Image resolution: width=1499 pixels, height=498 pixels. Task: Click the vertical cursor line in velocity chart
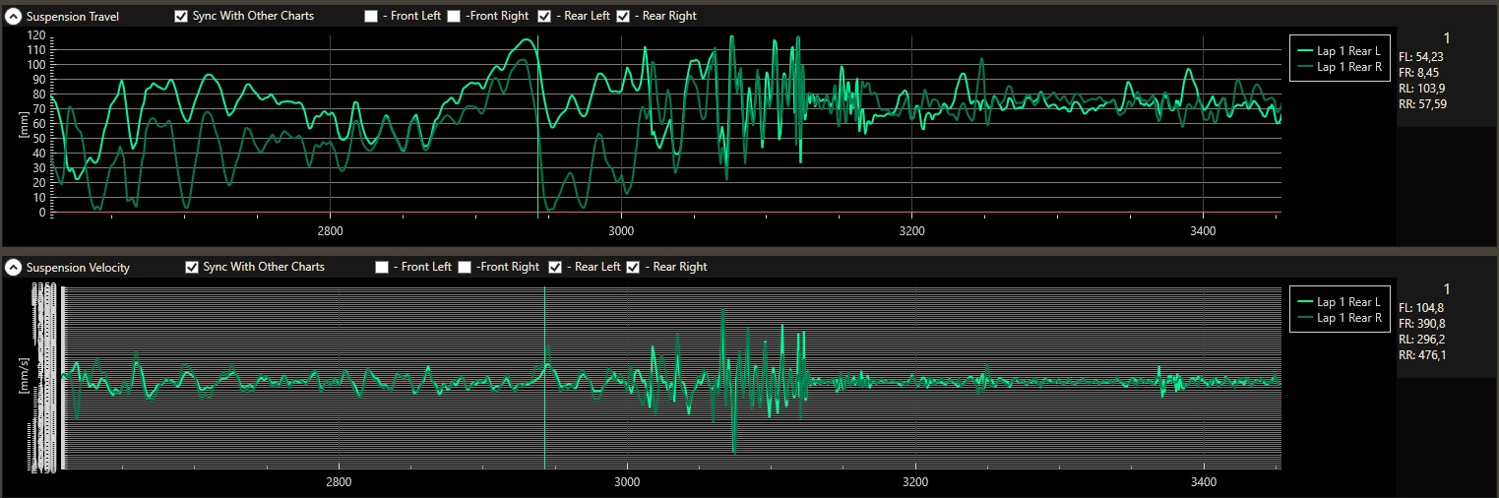click(x=545, y=413)
